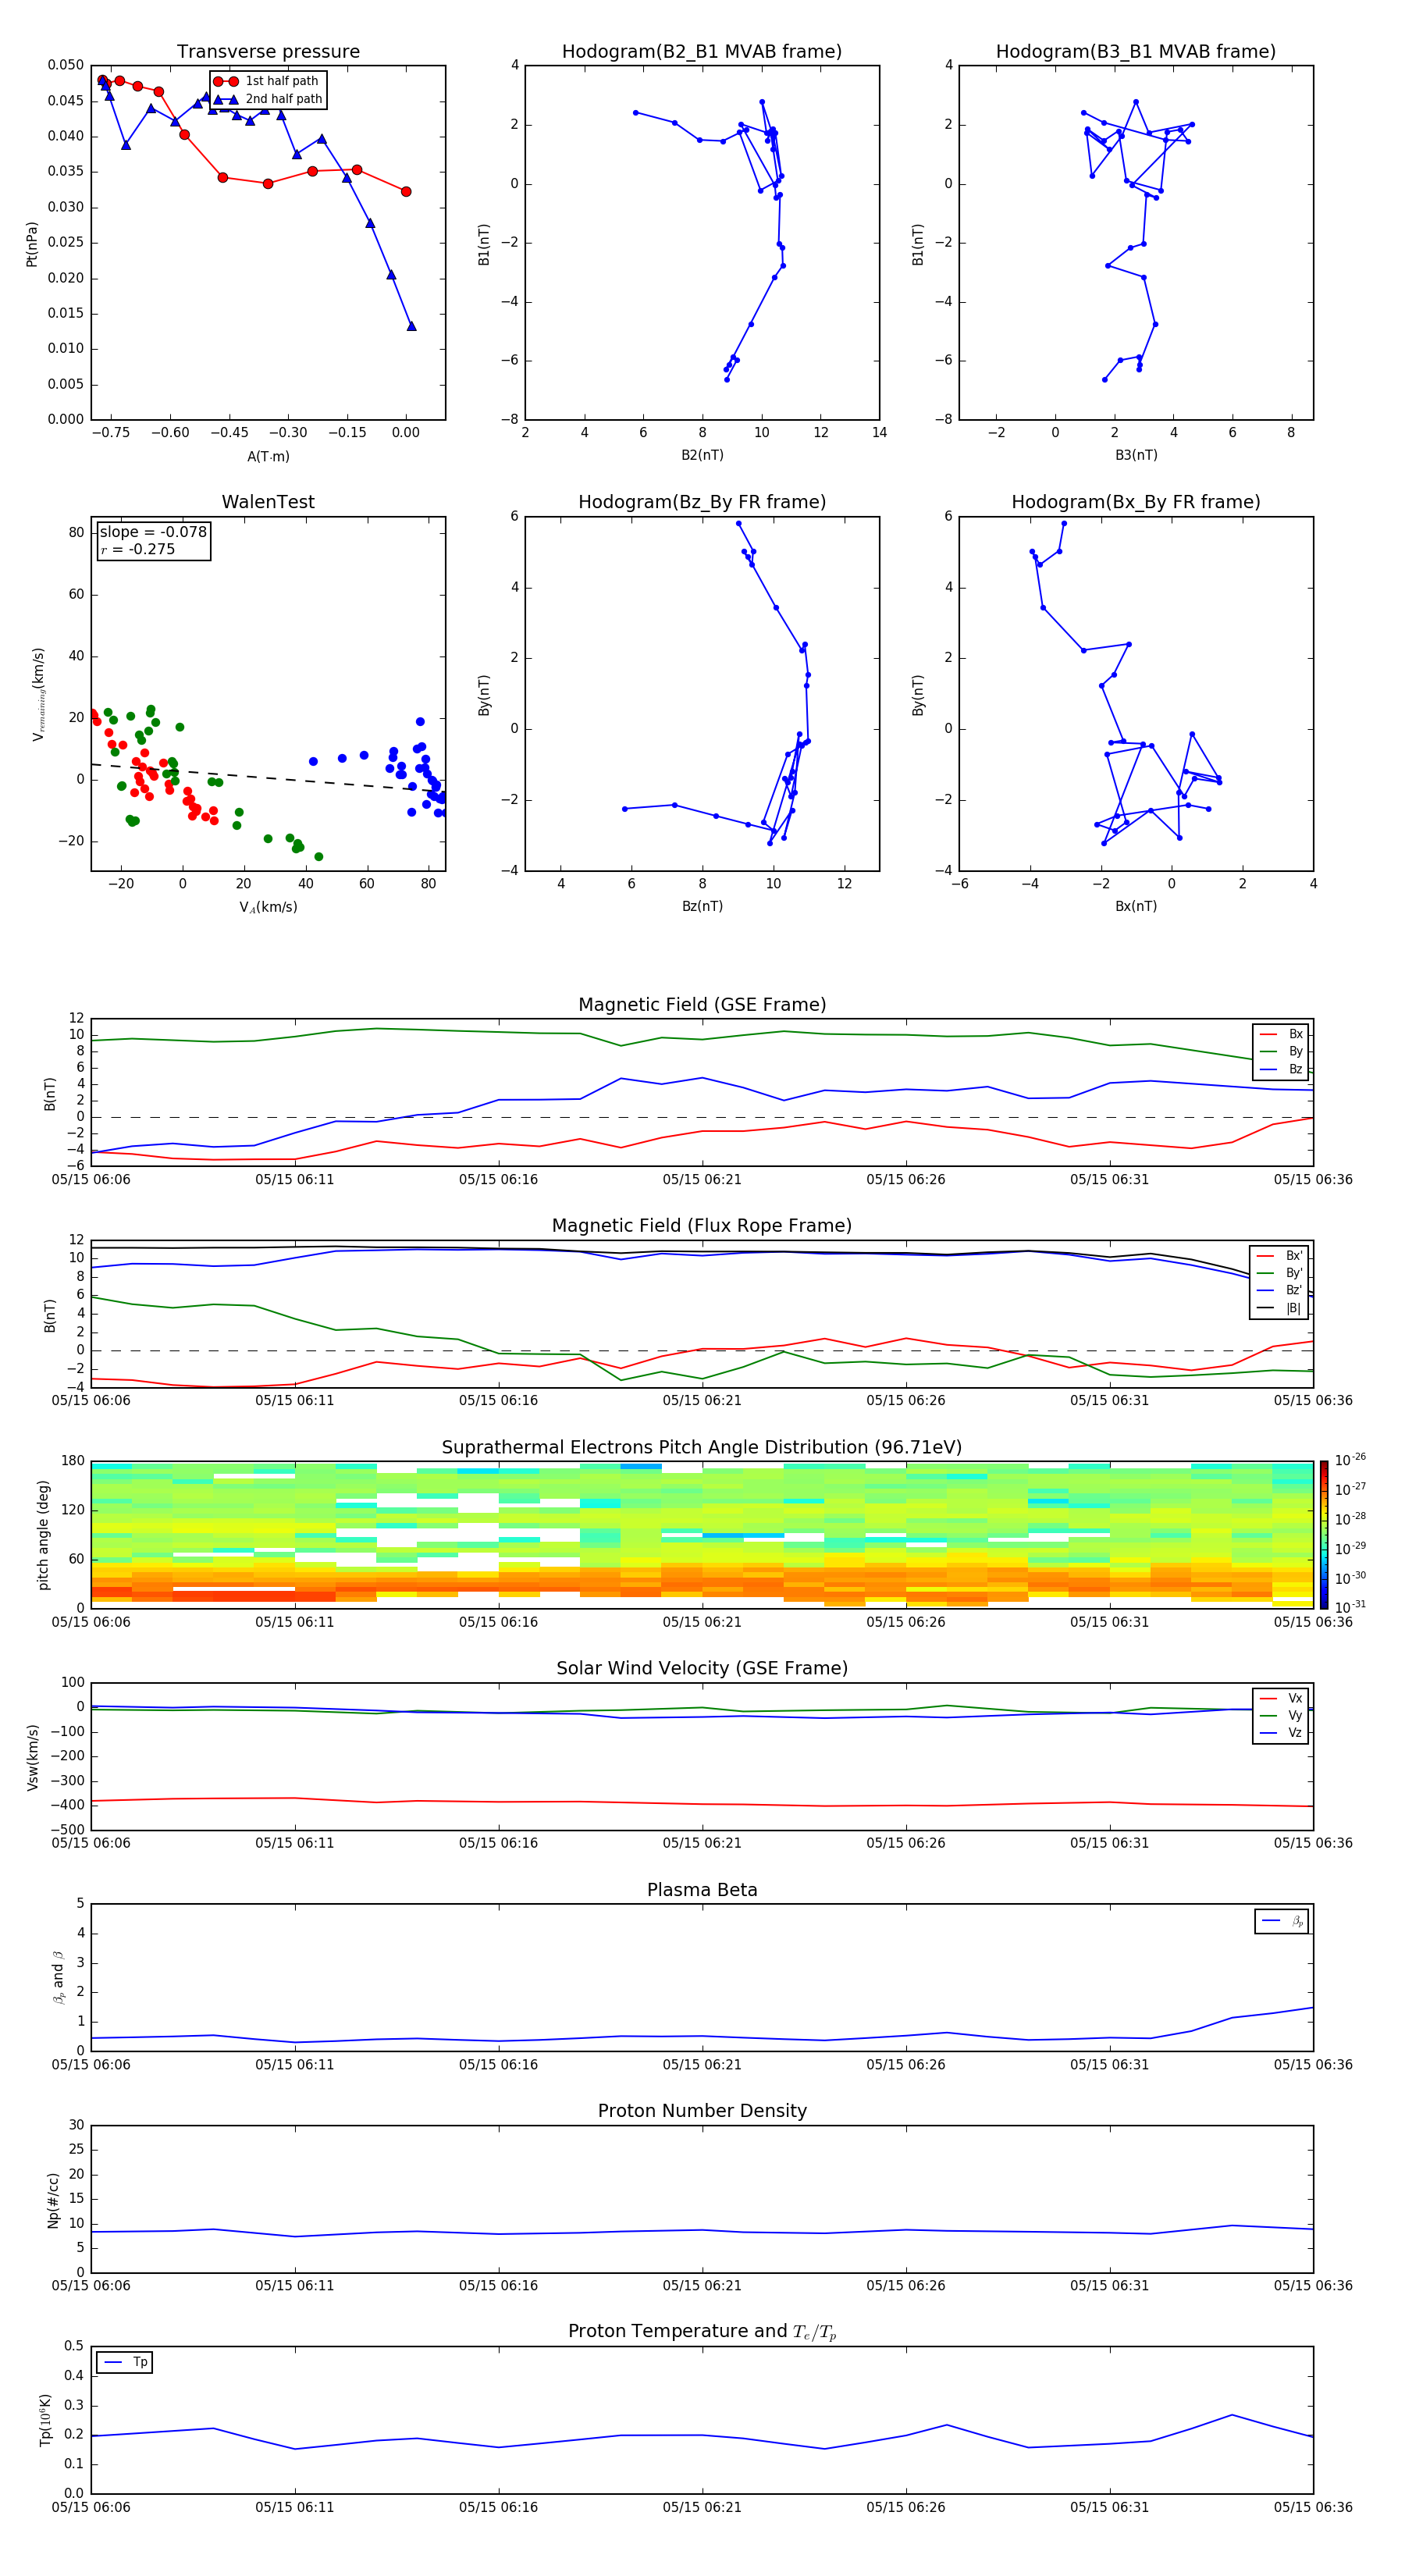Click the "Np(#/cc)" y-axis label
This screenshot has height=2576, width=1405.
[x=53, y=2200]
